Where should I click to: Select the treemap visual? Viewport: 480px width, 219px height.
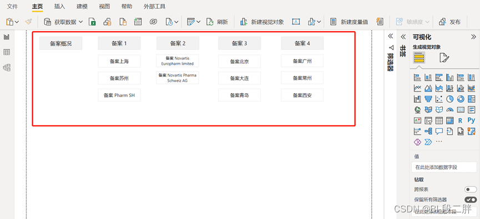pyautogui.click(x=472, y=99)
